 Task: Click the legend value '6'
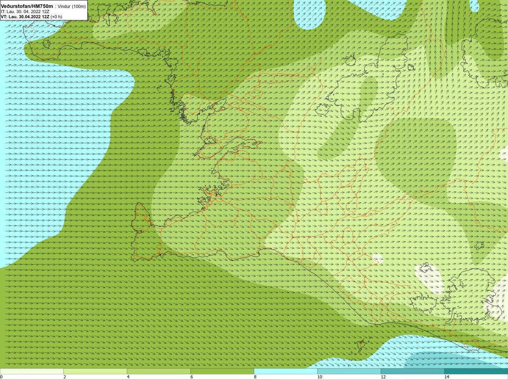tap(192, 377)
